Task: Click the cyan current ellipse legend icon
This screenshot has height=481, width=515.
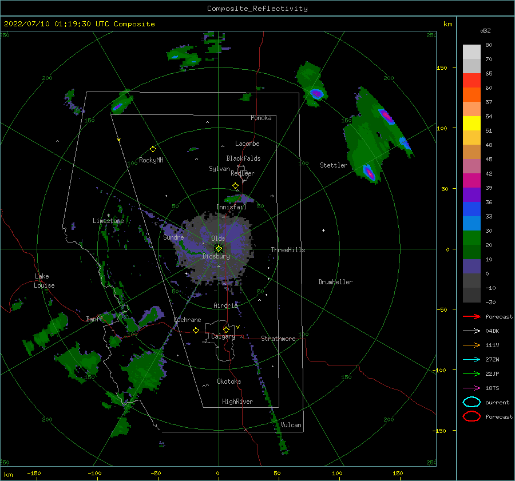Action: pos(472,402)
